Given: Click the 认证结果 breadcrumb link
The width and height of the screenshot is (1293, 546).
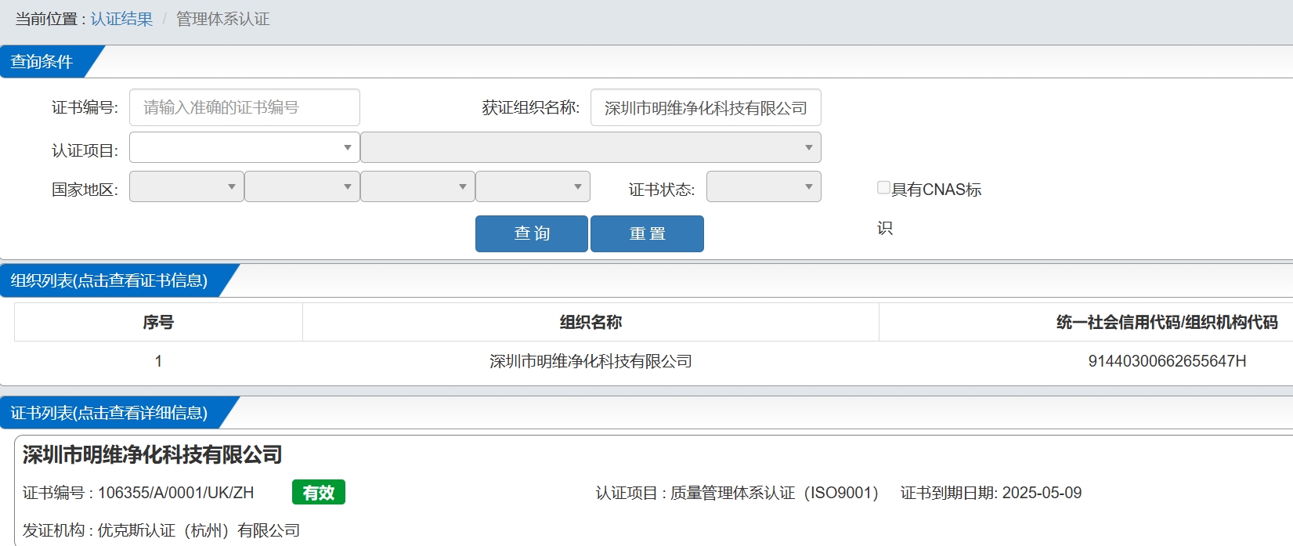Looking at the screenshot, I should (x=121, y=19).
